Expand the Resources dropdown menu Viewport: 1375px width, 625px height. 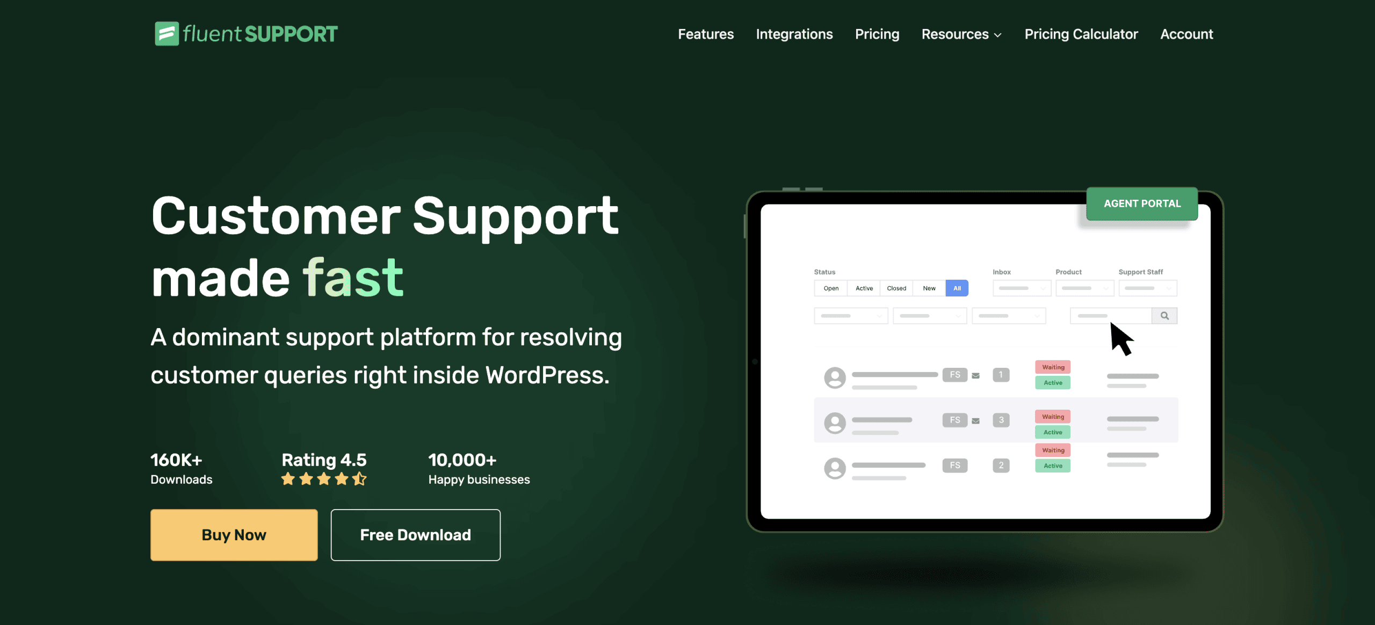(x=961, y=34)
